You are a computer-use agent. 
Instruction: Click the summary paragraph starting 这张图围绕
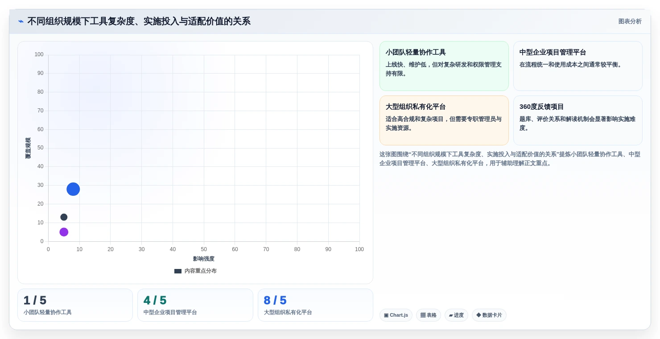tap(510, 159)
